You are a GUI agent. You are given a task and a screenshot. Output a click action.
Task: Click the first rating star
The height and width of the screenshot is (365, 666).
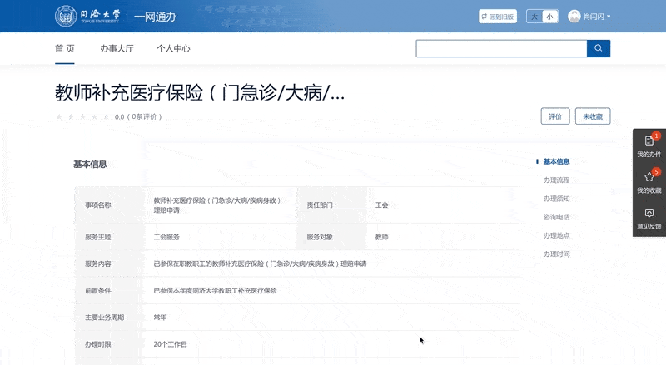59,116
